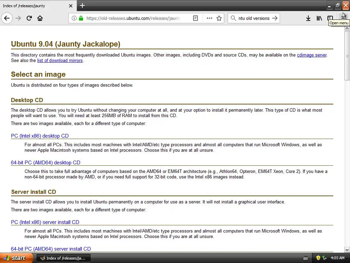This screenshot has height=263, width=350.
Task: Toggle reader view in address bar
Action: tap(195, 18)
